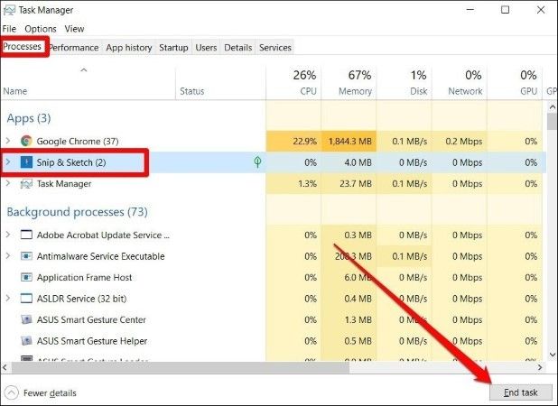The width and height of the screenshot is (558, 406).
Task: Click the vertical scrollbar down arrow
Action: [552, 355]
